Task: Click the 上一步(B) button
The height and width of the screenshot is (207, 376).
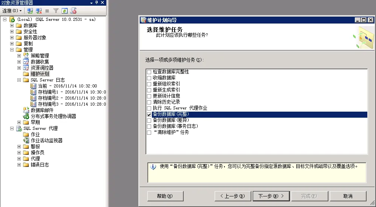Action: 233,196
